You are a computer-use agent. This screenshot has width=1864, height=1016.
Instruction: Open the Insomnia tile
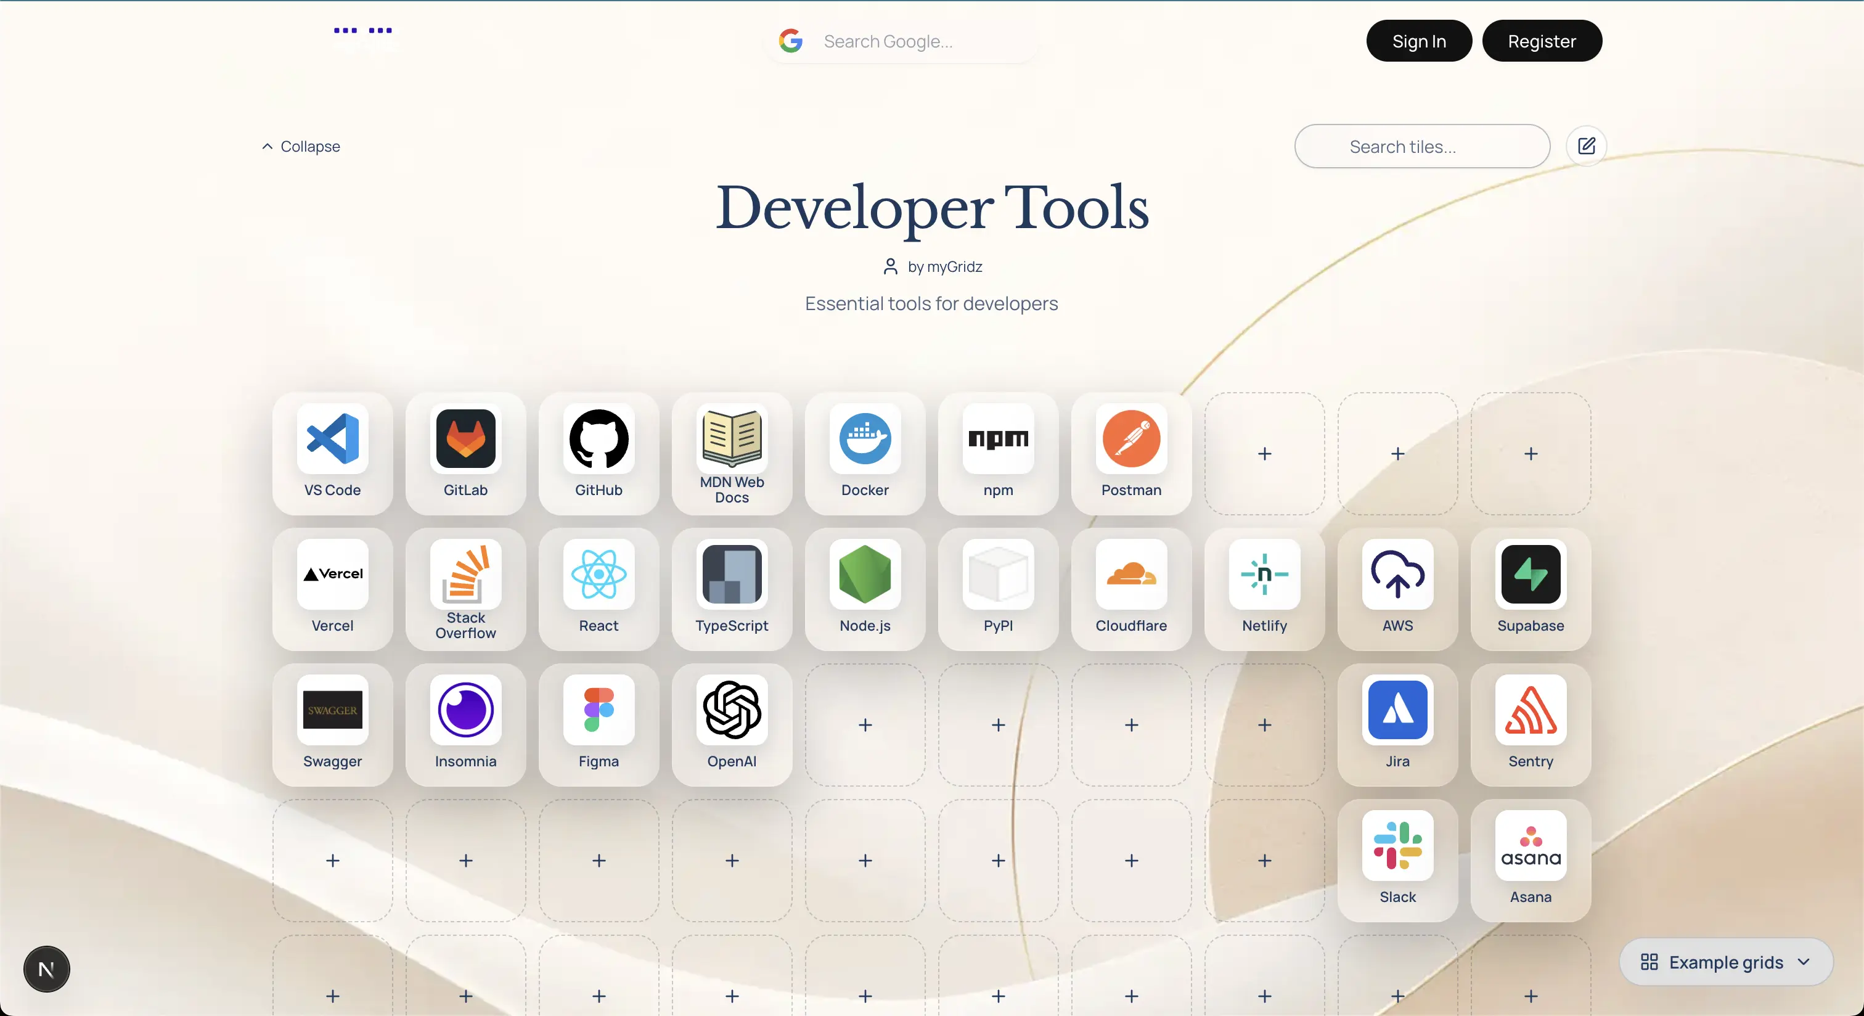pos(465,725)
